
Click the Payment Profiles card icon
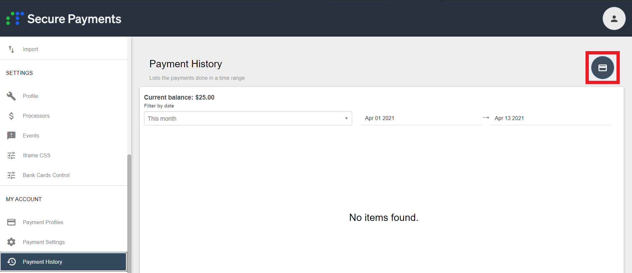(x=11, y=222)
